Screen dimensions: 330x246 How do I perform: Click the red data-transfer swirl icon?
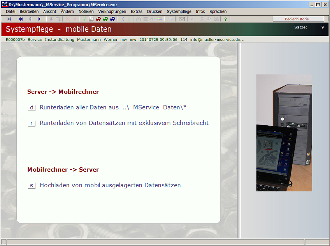(99, 19)
